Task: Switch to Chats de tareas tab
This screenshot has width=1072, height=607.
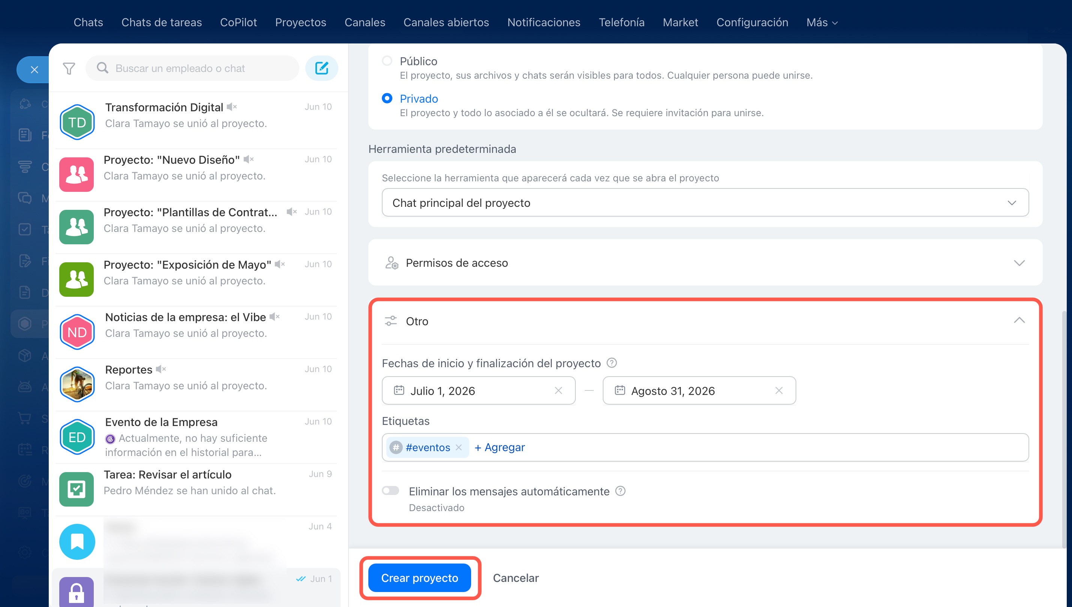Action: click(162, 22)
